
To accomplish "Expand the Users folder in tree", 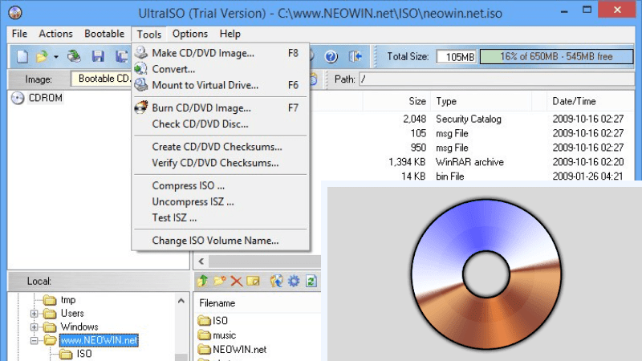I will (35, 314).
